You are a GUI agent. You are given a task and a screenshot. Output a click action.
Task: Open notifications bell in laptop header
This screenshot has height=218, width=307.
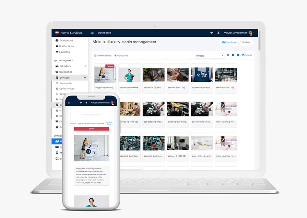[x=219, y=33]
